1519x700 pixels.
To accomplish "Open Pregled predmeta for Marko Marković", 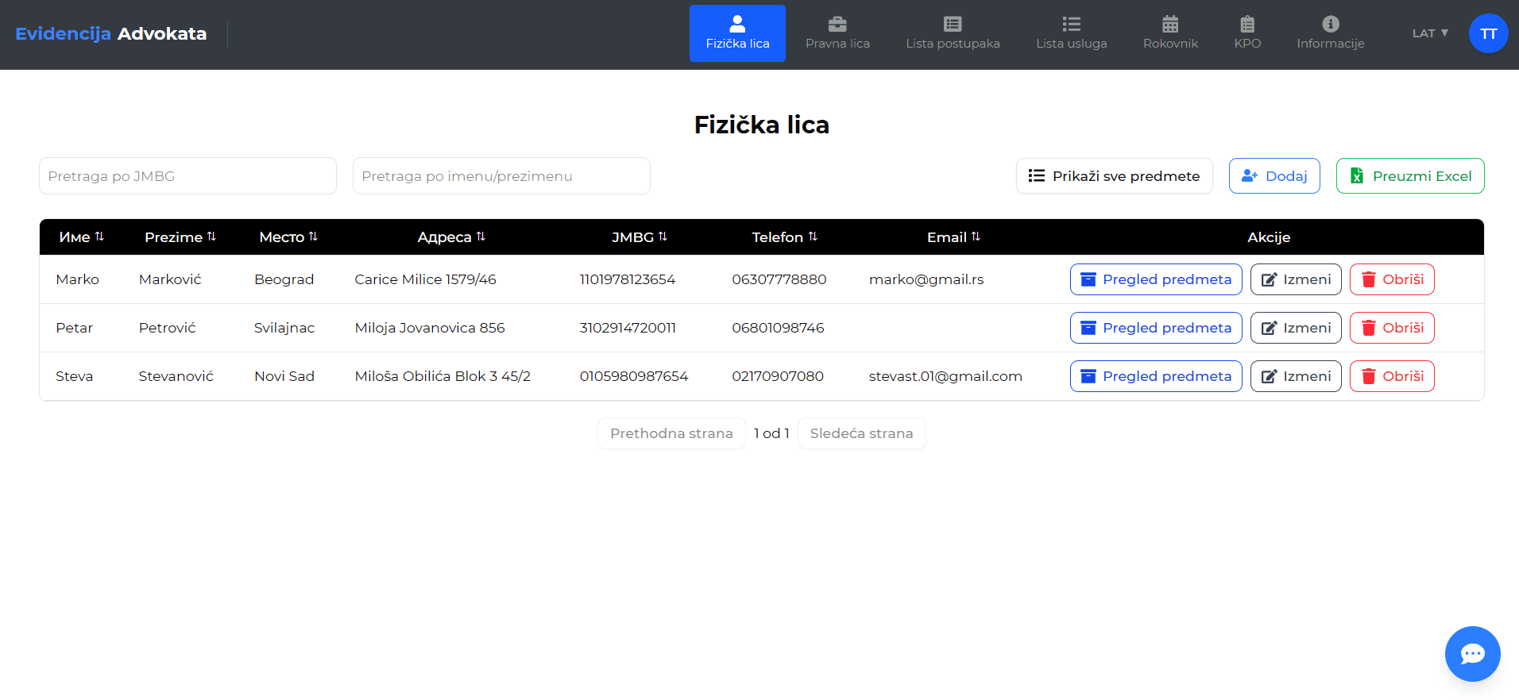I will coord(1156,279).
